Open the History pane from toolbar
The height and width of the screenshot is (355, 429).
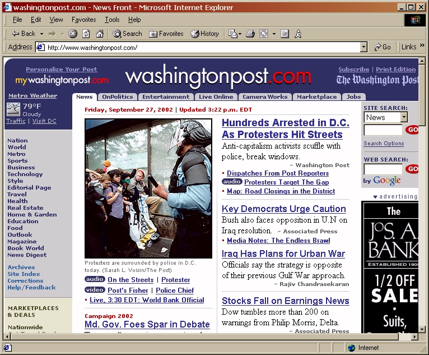pyautogui.click(x=204, y=34)
